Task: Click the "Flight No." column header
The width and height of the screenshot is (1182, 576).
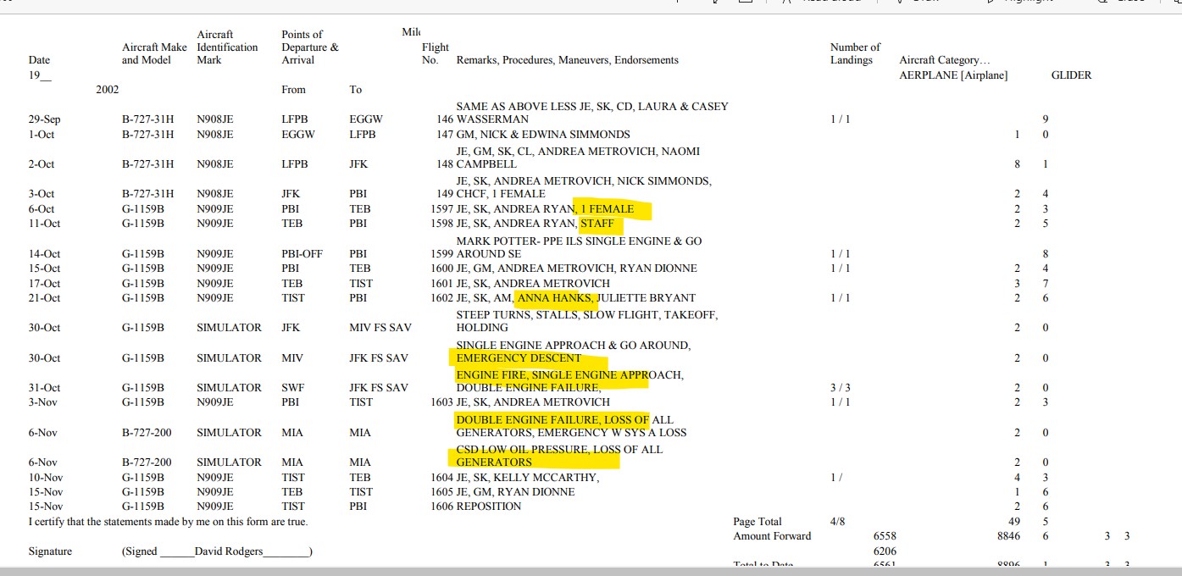Action: tap(435, 53)
